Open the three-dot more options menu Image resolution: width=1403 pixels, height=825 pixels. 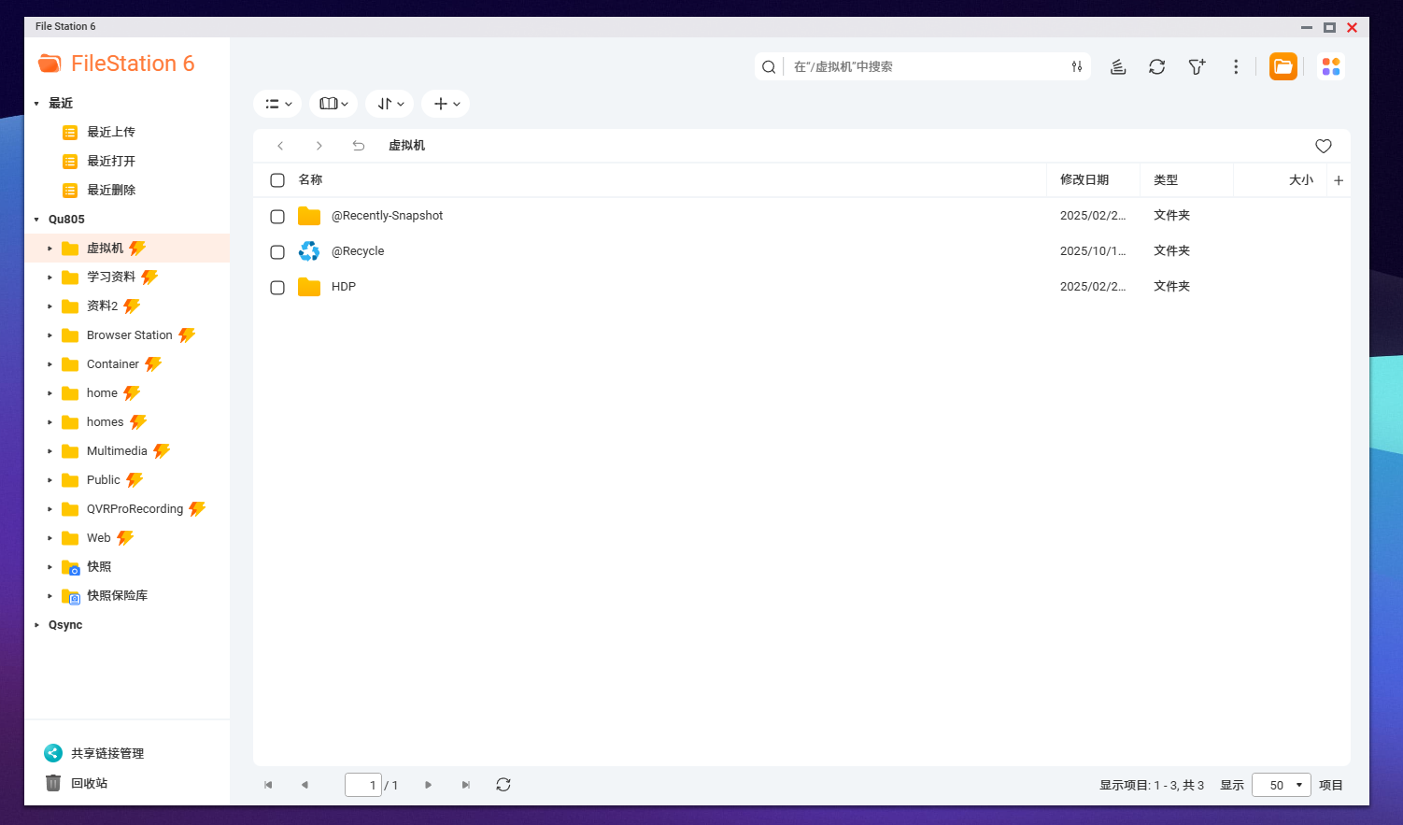click(1236, 66)
